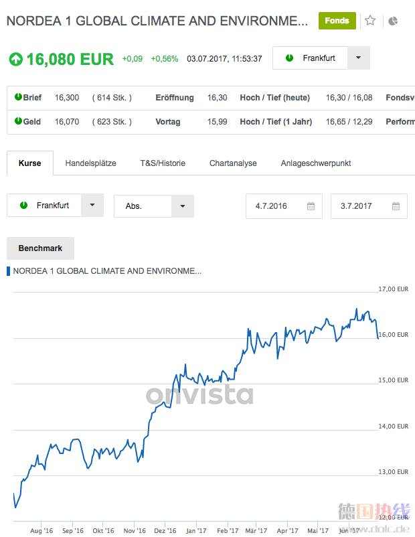Click the percentage change +0,56%
The height and width of the screenshot is (537, 415).
165,59
